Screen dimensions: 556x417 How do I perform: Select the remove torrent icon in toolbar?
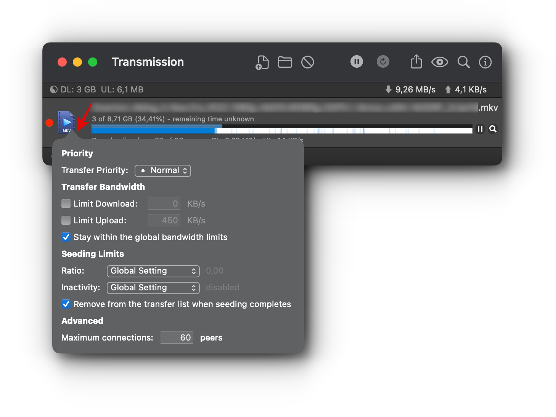[308, 62]
